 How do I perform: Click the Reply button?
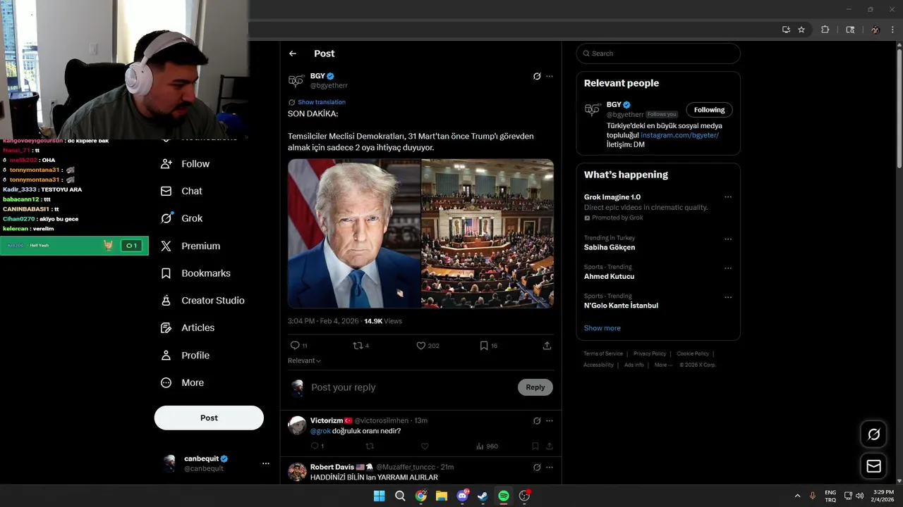pyautogui.click(x=535, y=387)
